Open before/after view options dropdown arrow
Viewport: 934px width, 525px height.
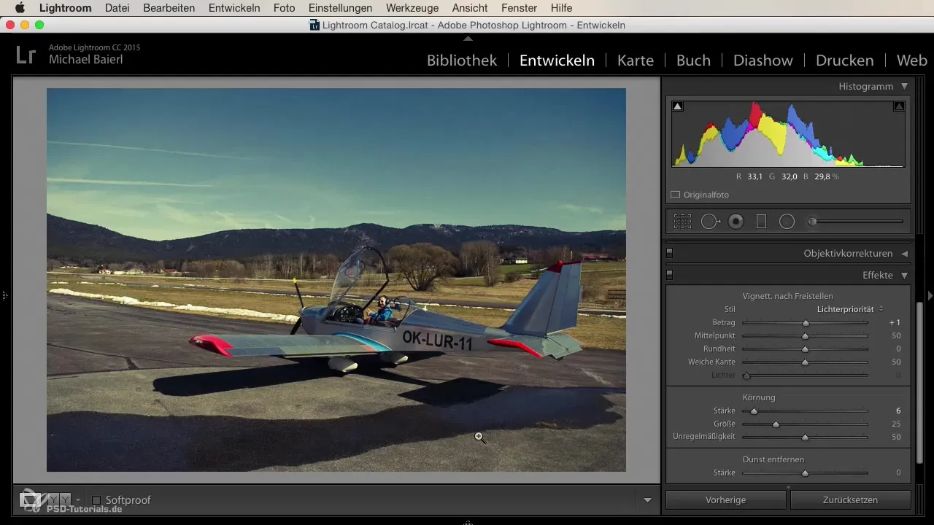coord(78,500)
